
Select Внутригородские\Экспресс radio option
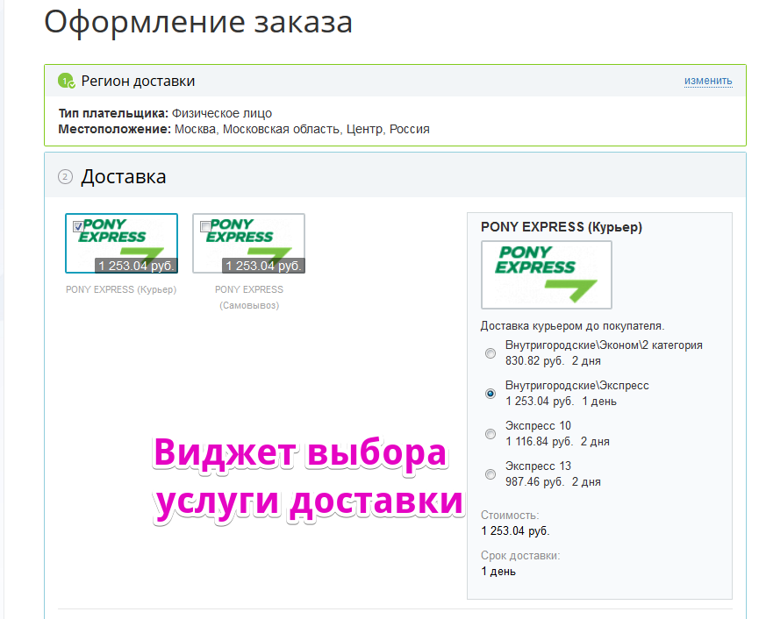[x=490, y=394]
